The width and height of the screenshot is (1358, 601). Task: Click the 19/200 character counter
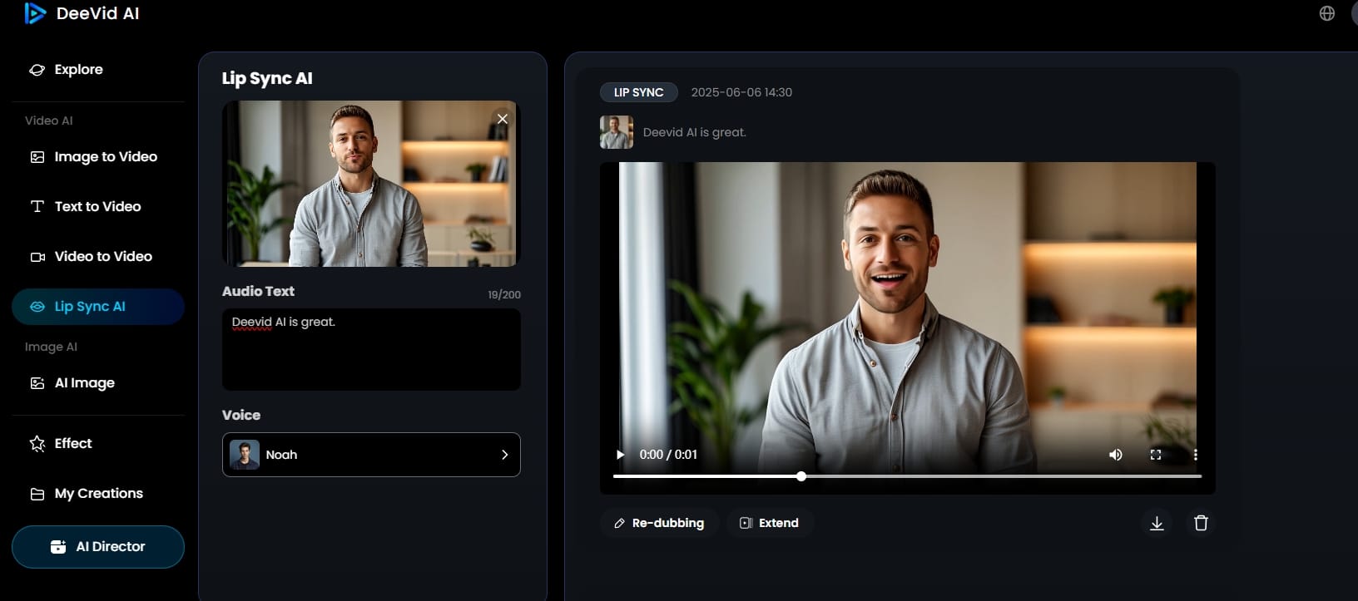[504, 295]
